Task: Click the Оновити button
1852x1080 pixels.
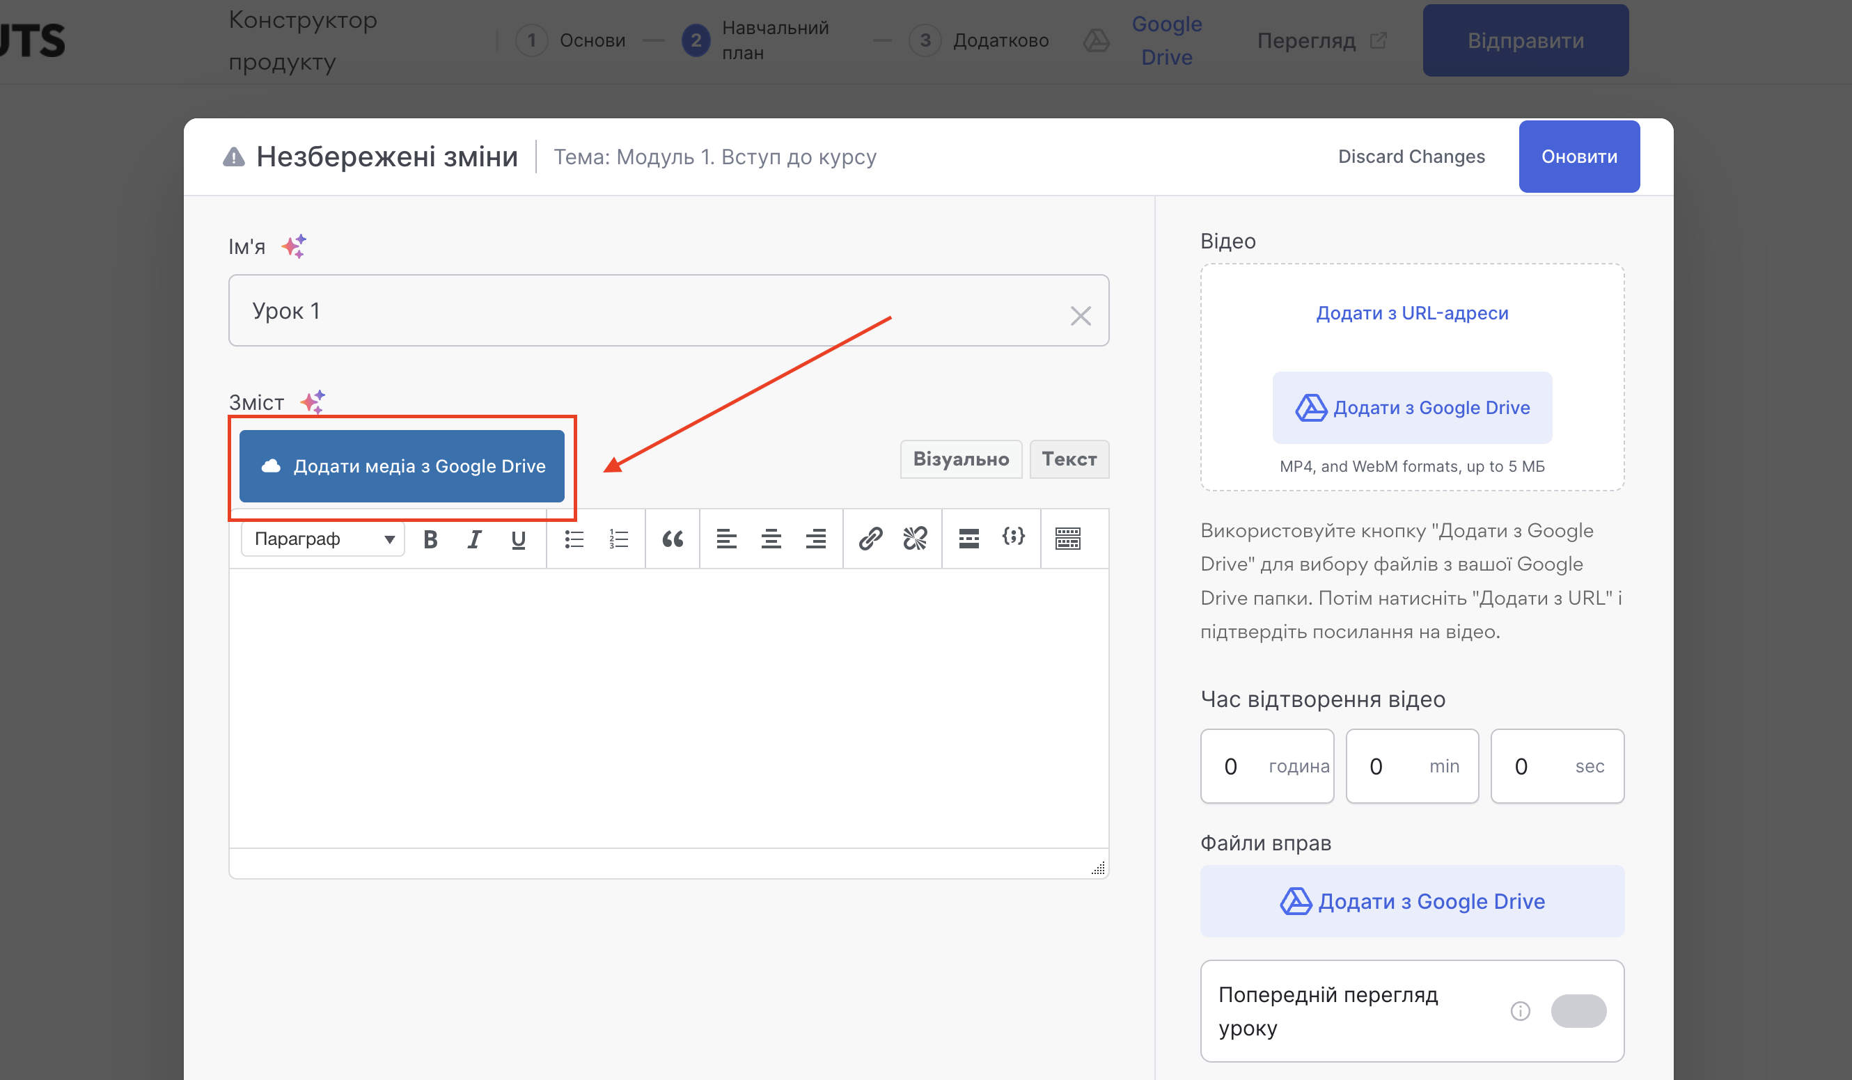Action: [1578, 157]
